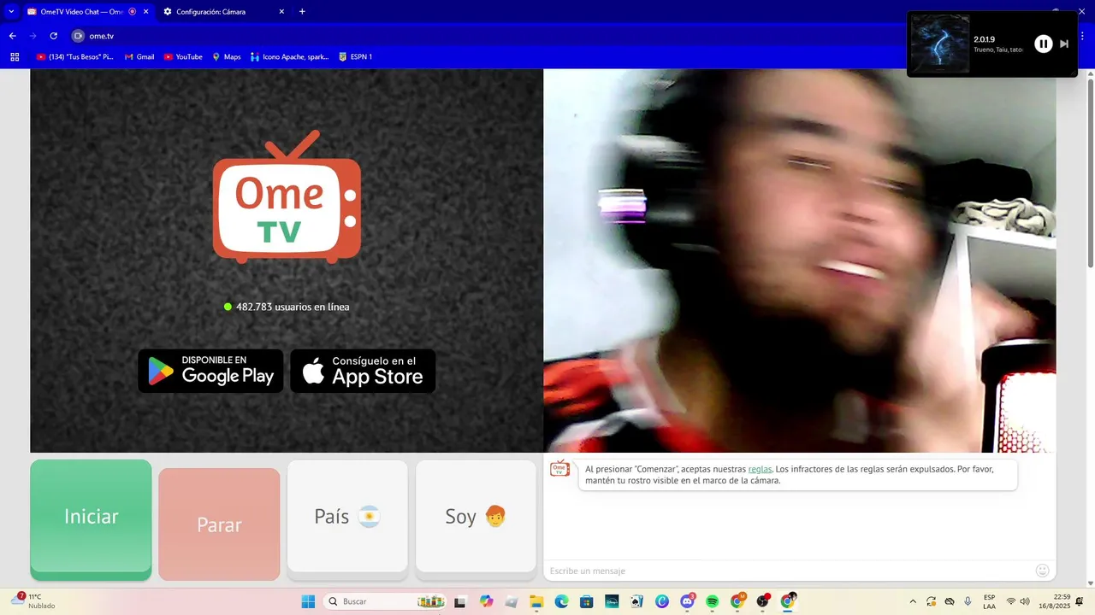Open the YouTube bookmark

coord(183,56)
